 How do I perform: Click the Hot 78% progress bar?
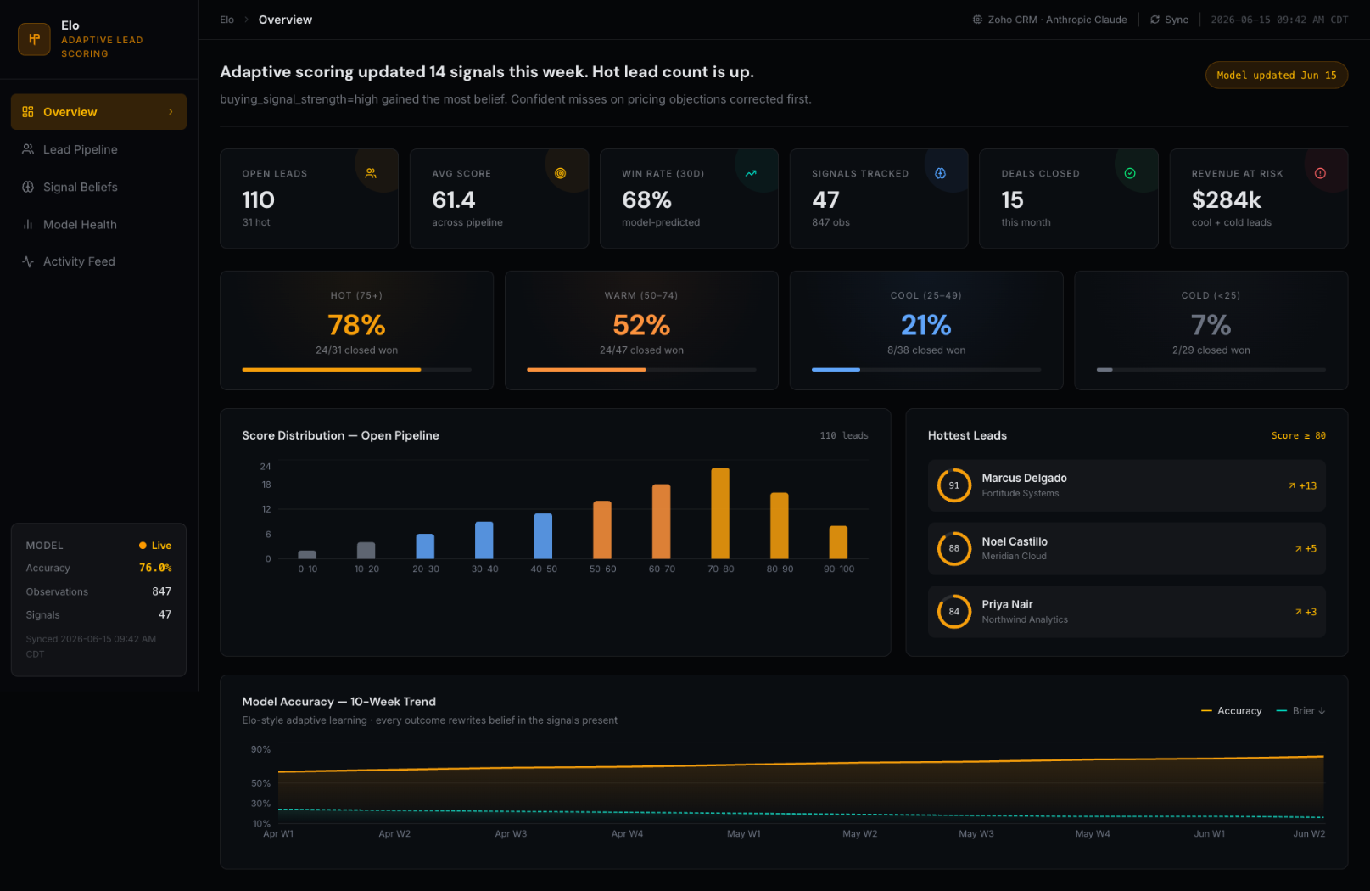[x=356, y=370]
